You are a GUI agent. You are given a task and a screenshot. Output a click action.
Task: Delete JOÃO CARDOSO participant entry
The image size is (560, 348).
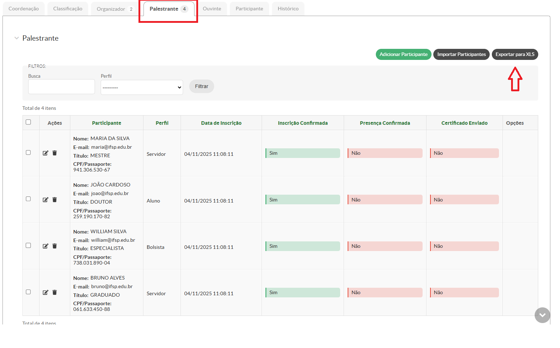tap(55, 200)
